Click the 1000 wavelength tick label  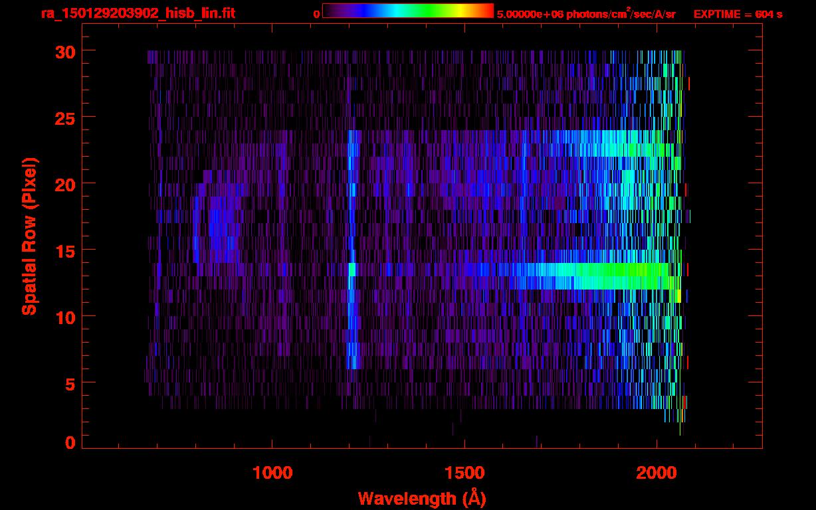click(x=272, y=473)
